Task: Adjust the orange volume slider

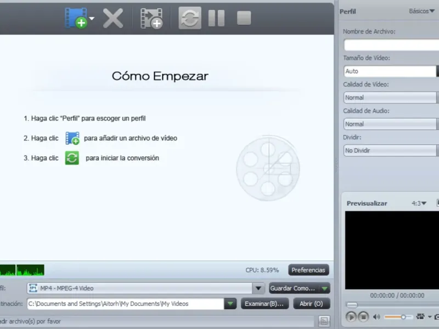Action: (x=398, y=317)
